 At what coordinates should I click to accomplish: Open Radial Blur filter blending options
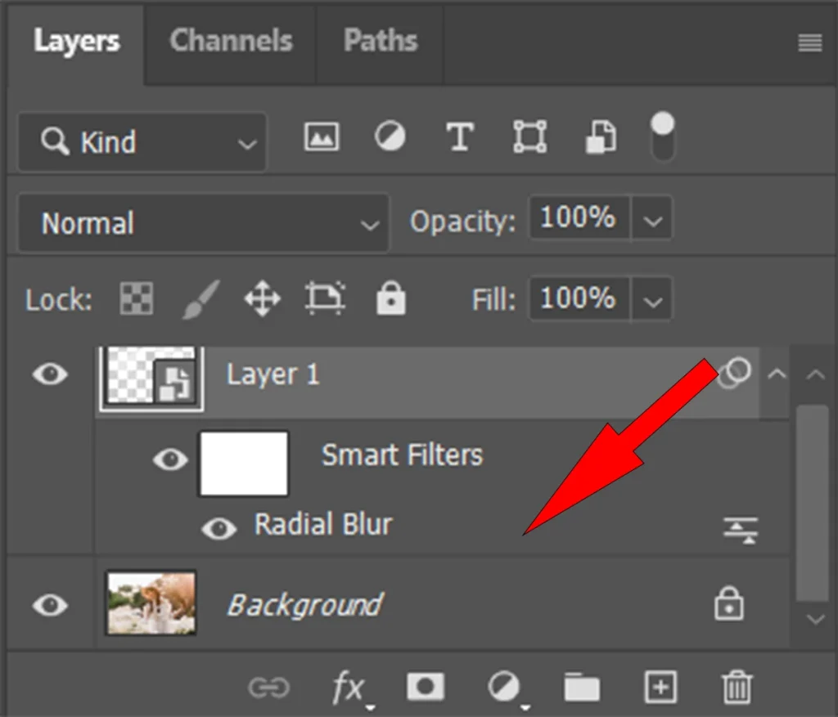741,530
